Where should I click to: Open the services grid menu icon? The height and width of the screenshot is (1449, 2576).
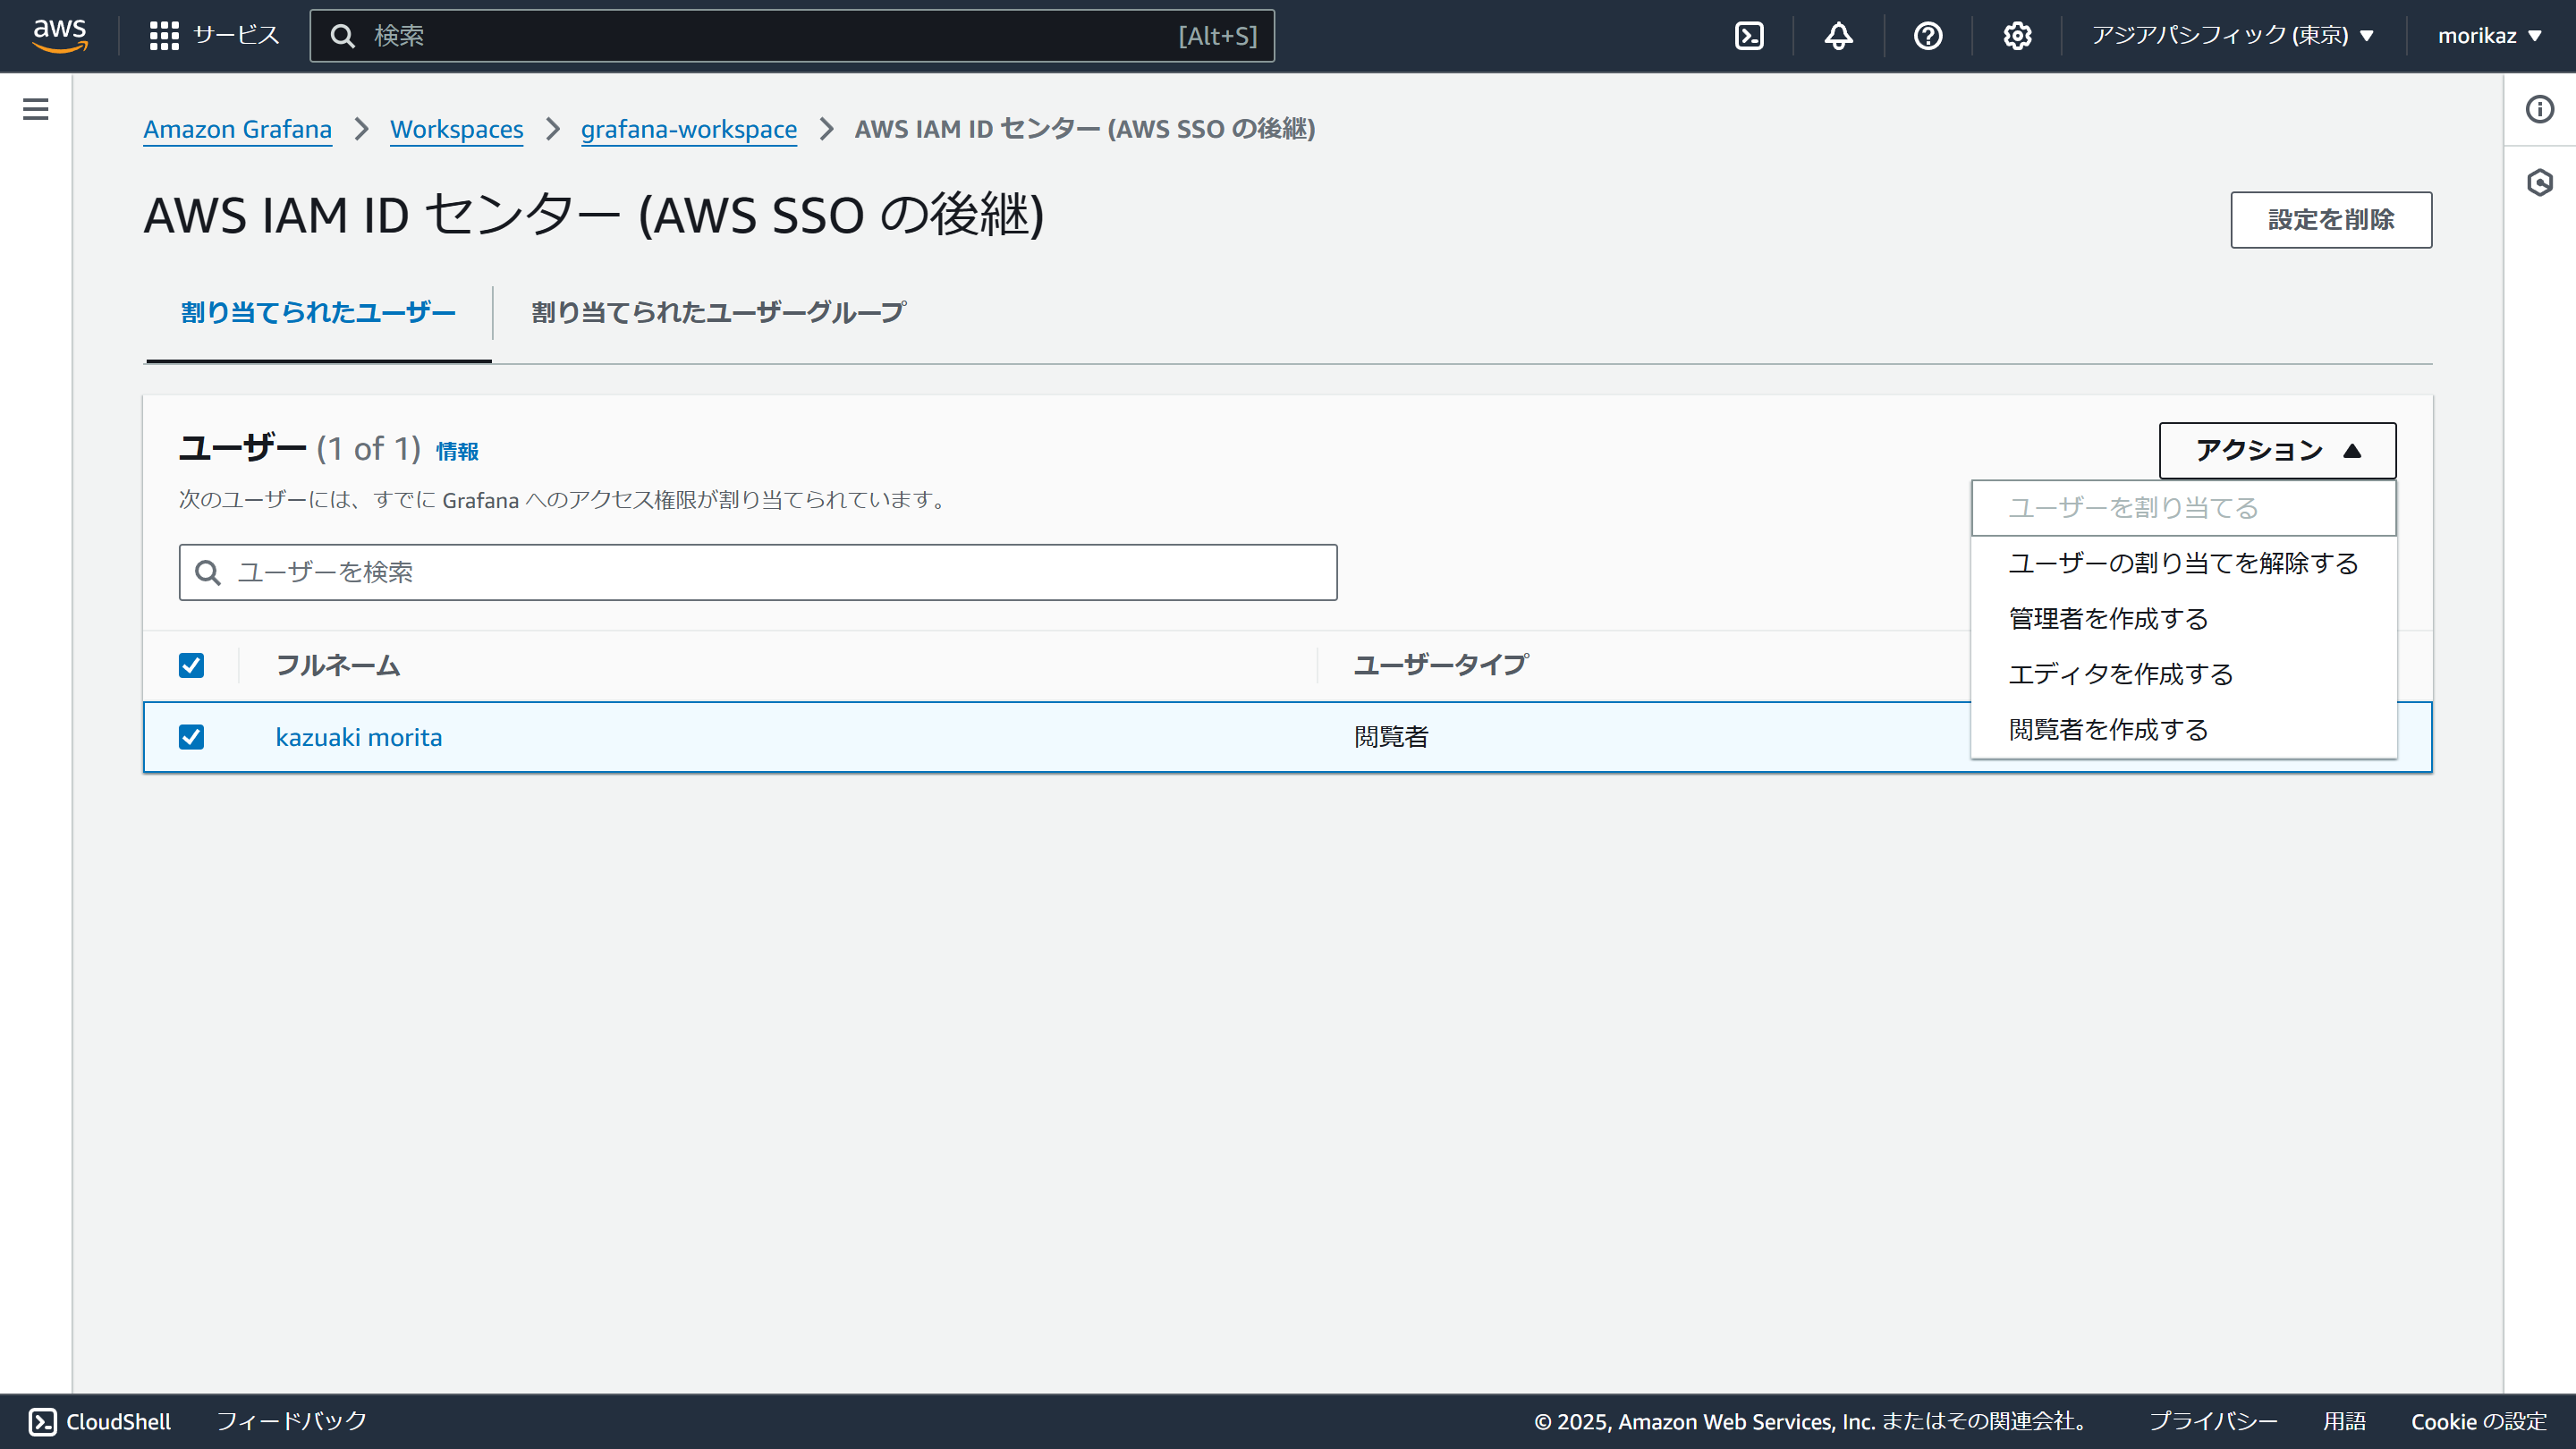pos(164,36)
